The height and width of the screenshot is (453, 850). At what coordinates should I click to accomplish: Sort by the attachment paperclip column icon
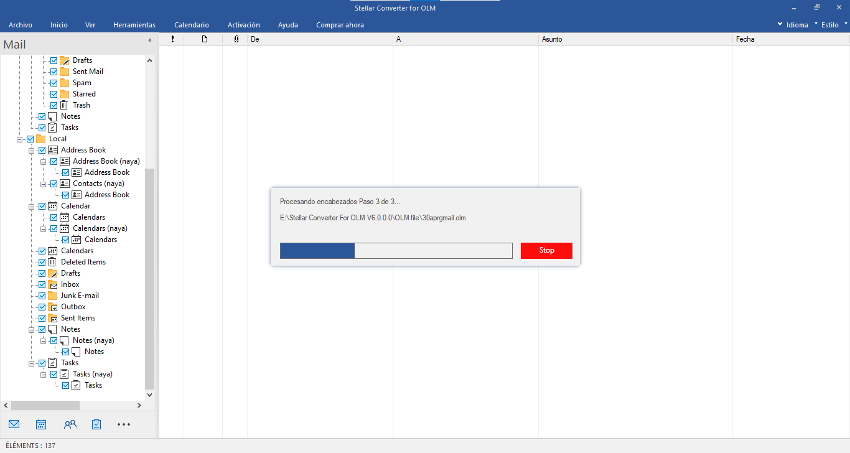236,39
